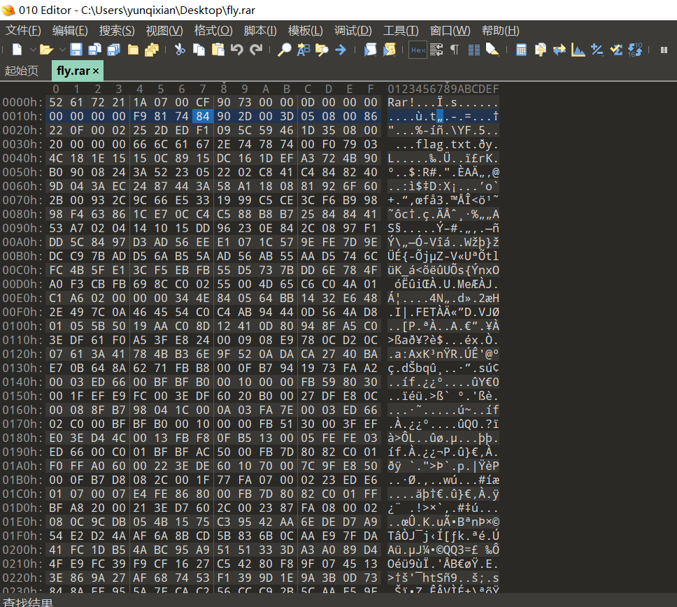Switch to the 起始页 tab
Image resolution: width=677 pixels, height=607 pixels.
coord(22,71)
